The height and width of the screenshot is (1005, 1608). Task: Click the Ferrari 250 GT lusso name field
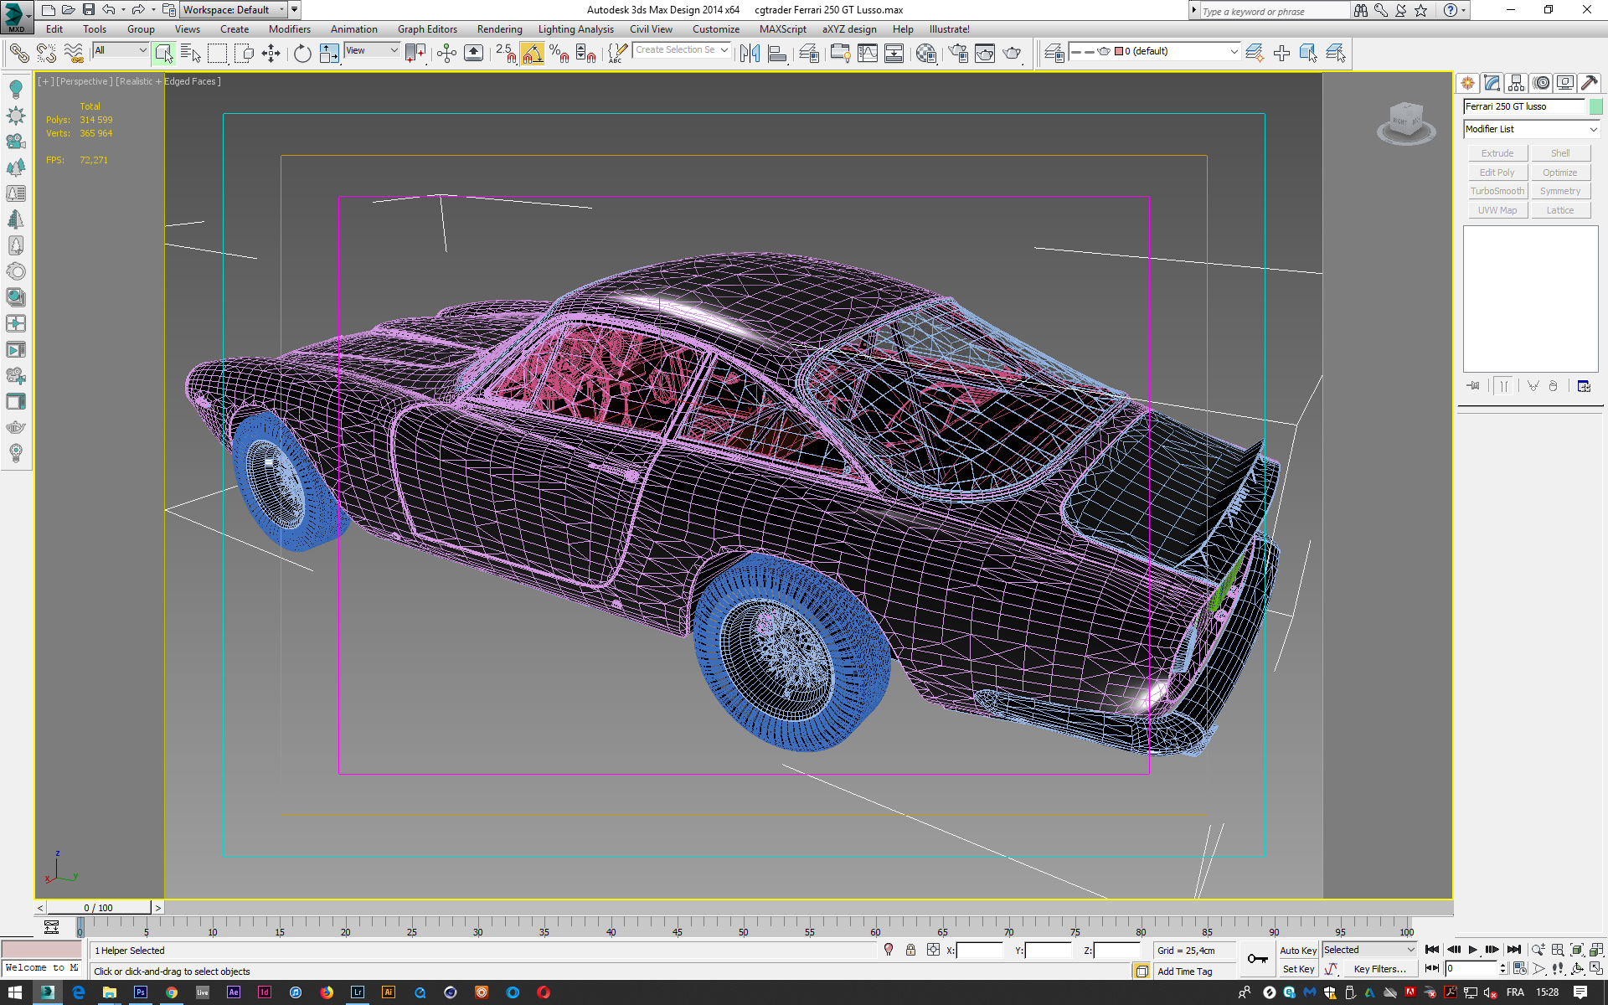point(1524,106)
